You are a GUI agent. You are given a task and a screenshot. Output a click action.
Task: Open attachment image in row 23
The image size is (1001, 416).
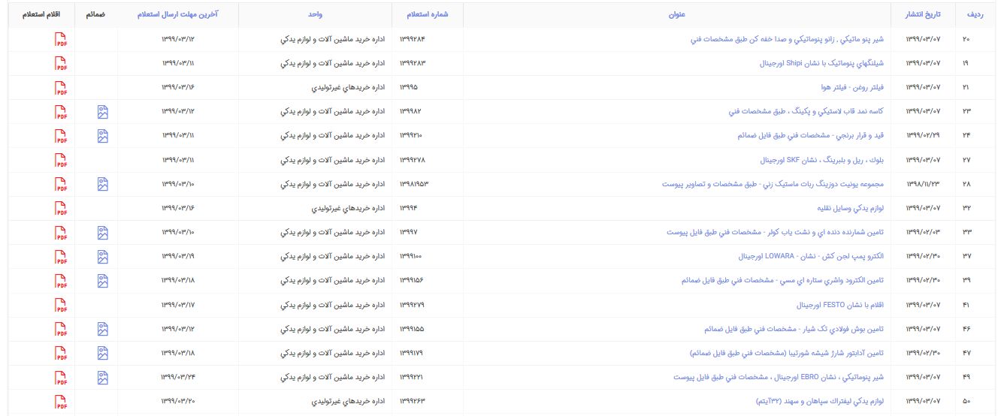pos(103,113)
